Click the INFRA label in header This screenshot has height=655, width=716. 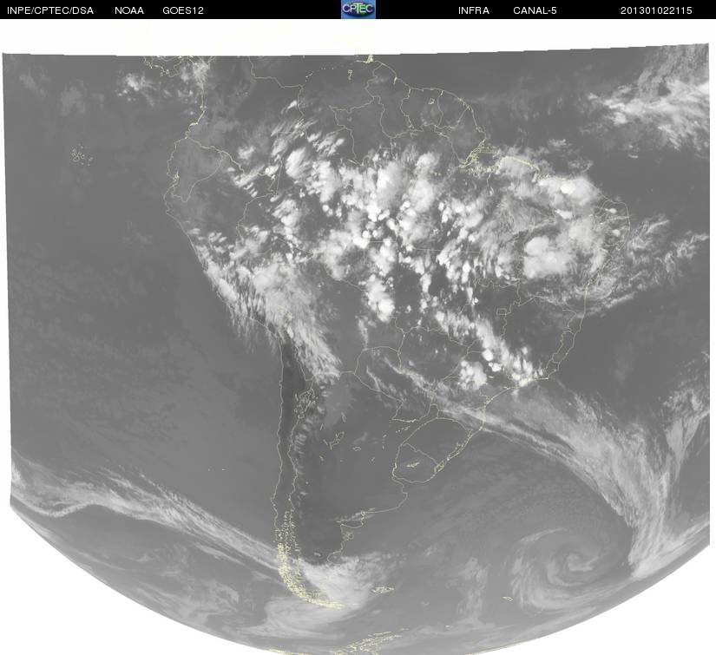tap(474, 10)
